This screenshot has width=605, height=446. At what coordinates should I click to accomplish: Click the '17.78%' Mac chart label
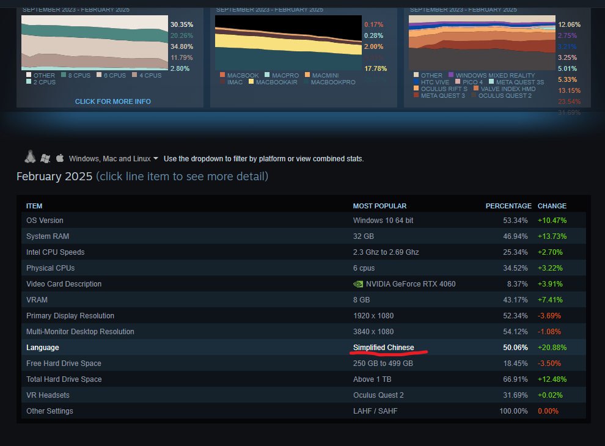[x=375, y=68]
